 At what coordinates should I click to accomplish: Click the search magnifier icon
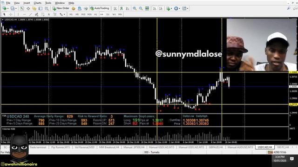(x=289, y=8)
